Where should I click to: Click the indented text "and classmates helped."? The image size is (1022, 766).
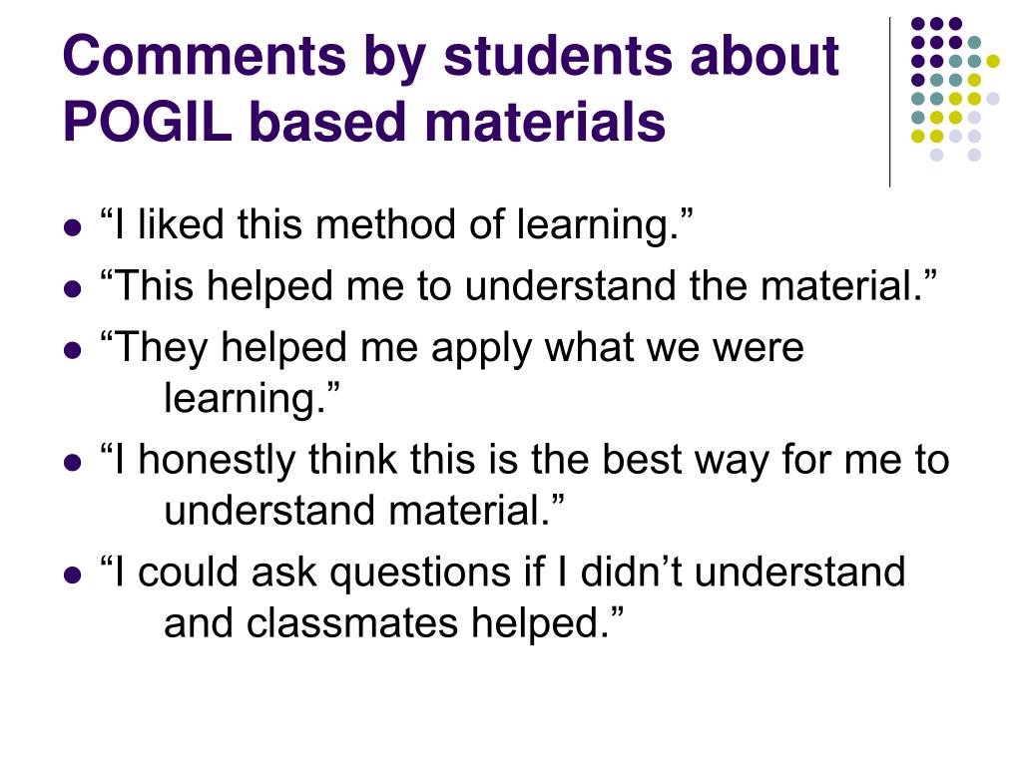pyautogui.click(x=393, y=623)
